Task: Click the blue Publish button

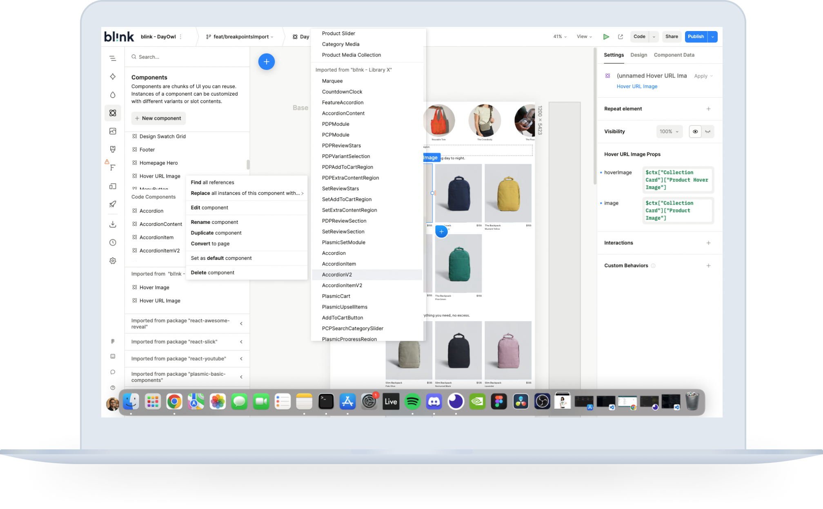Action: tap(696, 37)
